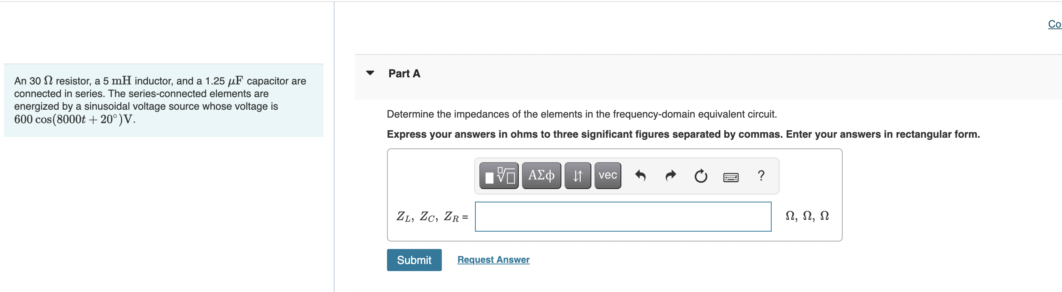Click the problem statement text box

point(164,100)
